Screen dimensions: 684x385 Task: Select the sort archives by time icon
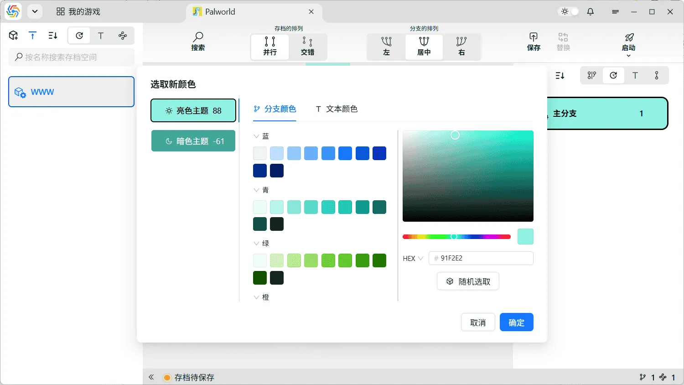pos(78,35)
